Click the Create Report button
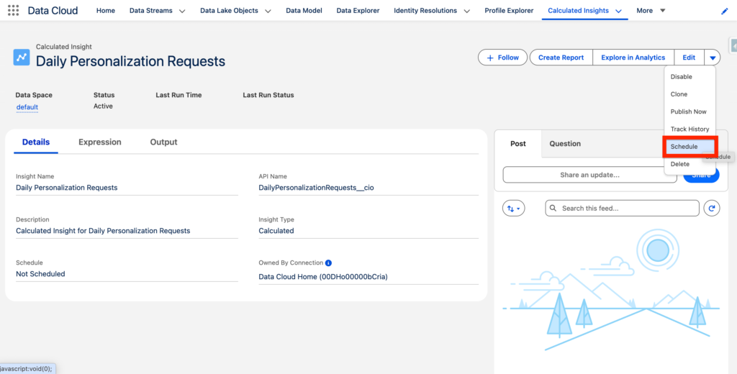Image resolution: width=737 pixels, height=374 pixels. click(561, 58)
